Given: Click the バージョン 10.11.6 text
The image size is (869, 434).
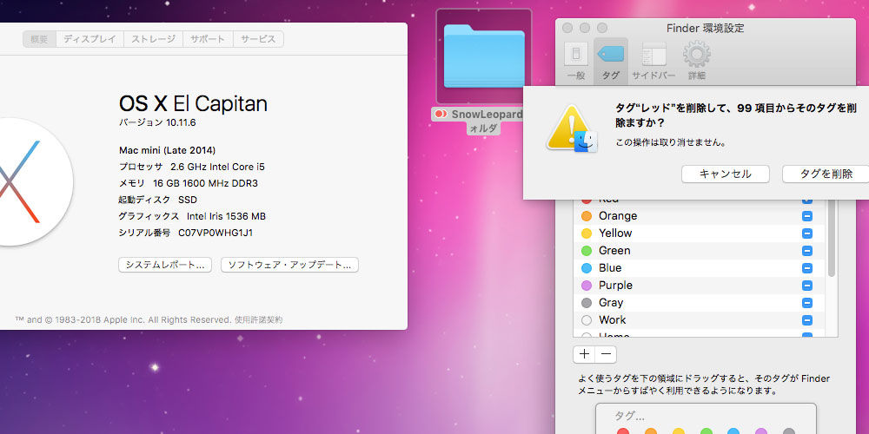Looking at the screenshot, I should click(x=157, y=123).
